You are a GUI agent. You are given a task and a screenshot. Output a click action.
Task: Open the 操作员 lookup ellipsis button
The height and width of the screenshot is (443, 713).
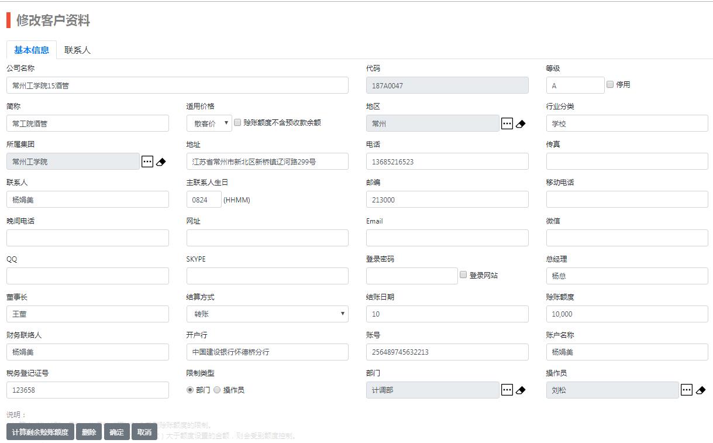[x=687, y=390]
